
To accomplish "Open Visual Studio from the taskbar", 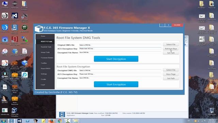I will (19, 121).
